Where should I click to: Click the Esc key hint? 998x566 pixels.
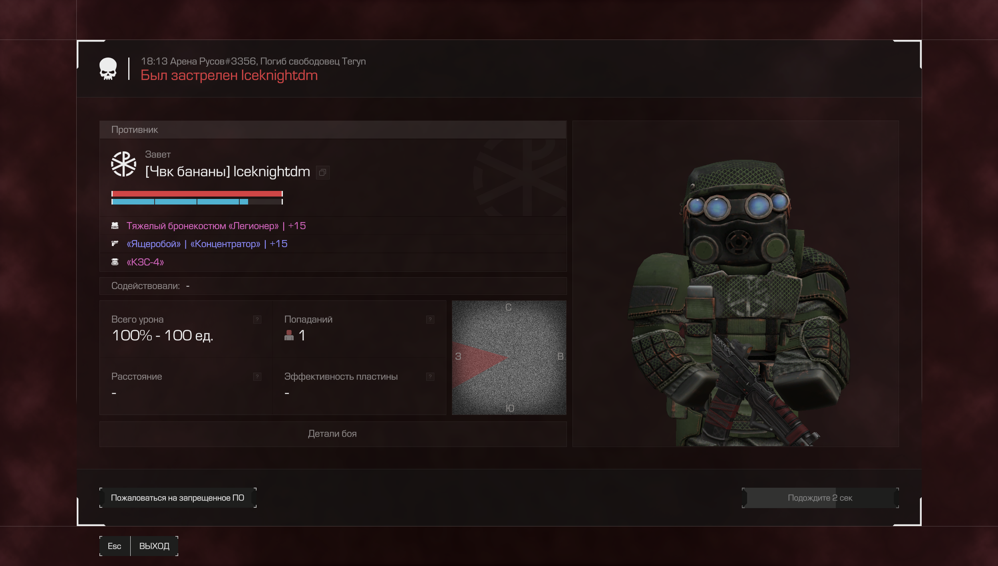[115, 546]
